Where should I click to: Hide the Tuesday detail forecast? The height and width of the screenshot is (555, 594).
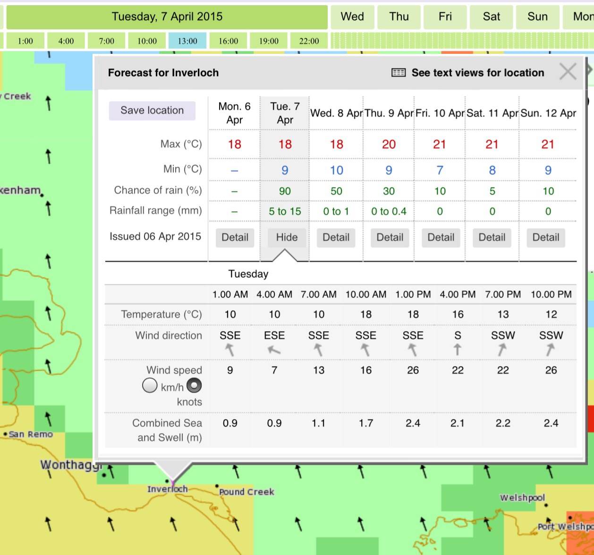click(287, 237)
